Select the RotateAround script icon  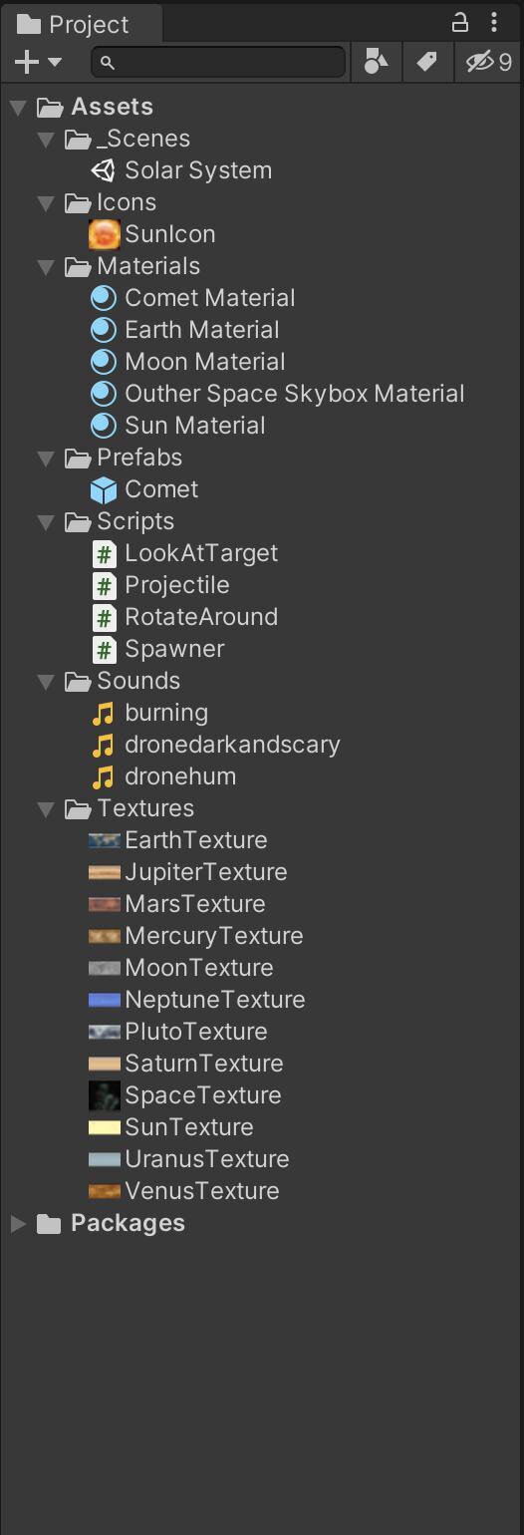(104, 617)
